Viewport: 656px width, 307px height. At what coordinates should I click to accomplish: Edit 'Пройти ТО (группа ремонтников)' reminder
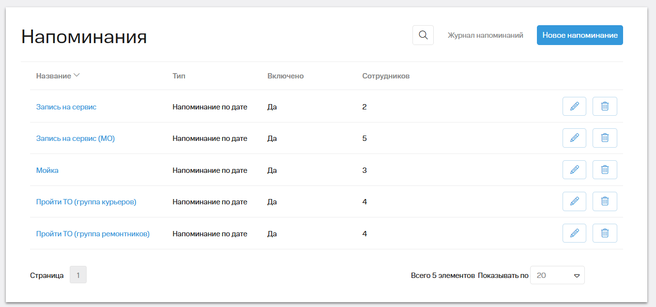[x=574, y=233]
